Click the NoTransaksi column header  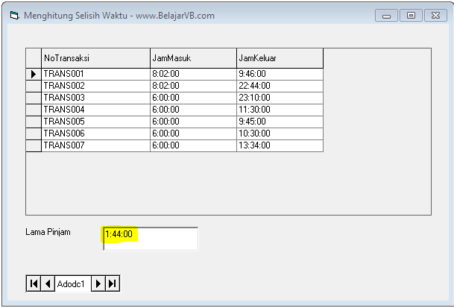(x=96, y=58)
